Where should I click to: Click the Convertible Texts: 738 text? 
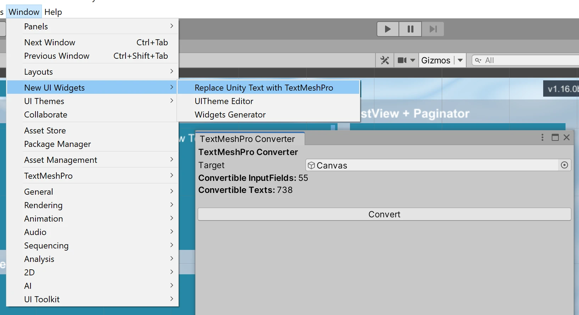tap(245, 190)
